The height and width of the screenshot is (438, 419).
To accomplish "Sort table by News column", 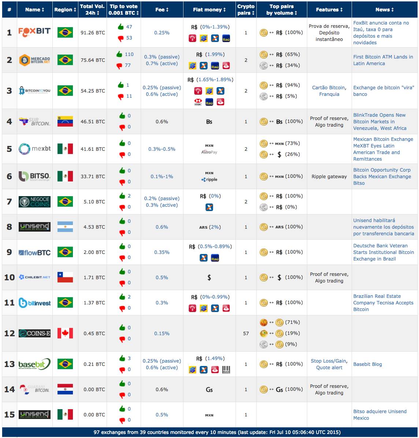I will pos(385,10).
